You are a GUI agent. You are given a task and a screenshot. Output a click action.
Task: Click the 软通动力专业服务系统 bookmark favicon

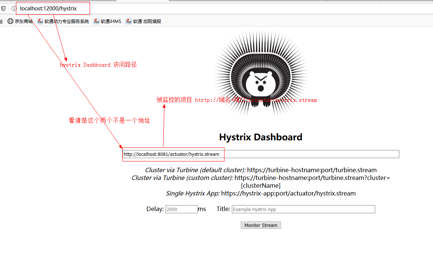pyautogui.click(x=40, y=21)
